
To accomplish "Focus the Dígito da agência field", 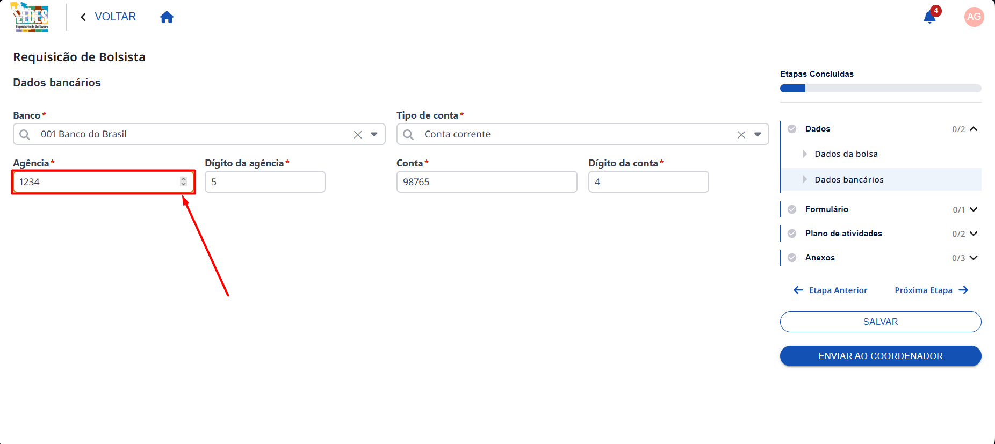I will pos(265,182).
